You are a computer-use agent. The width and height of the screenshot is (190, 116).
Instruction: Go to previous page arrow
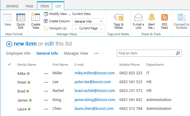pyautogui.click(x=75, y=29)
